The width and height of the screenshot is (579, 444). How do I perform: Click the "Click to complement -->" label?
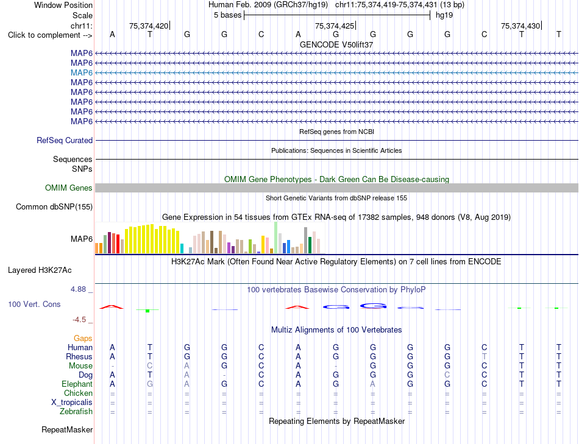[50, 35]
